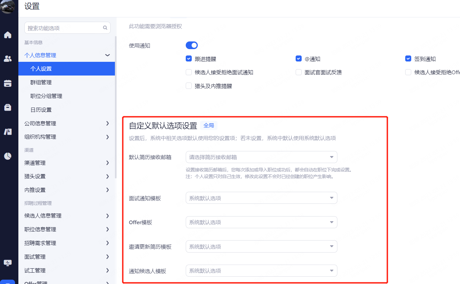
Task: Click the 搜索功能选项 search field
Action: 63,28
